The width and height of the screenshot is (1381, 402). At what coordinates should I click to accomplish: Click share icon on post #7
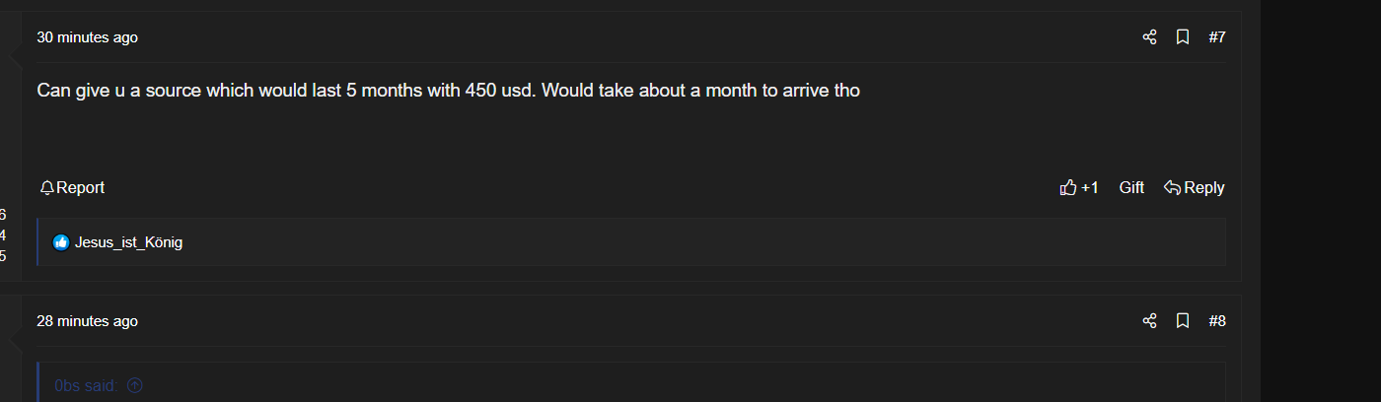1149,37
